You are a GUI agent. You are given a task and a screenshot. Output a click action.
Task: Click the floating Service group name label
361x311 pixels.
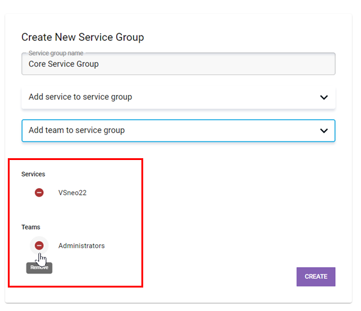[x=56, y=54]
